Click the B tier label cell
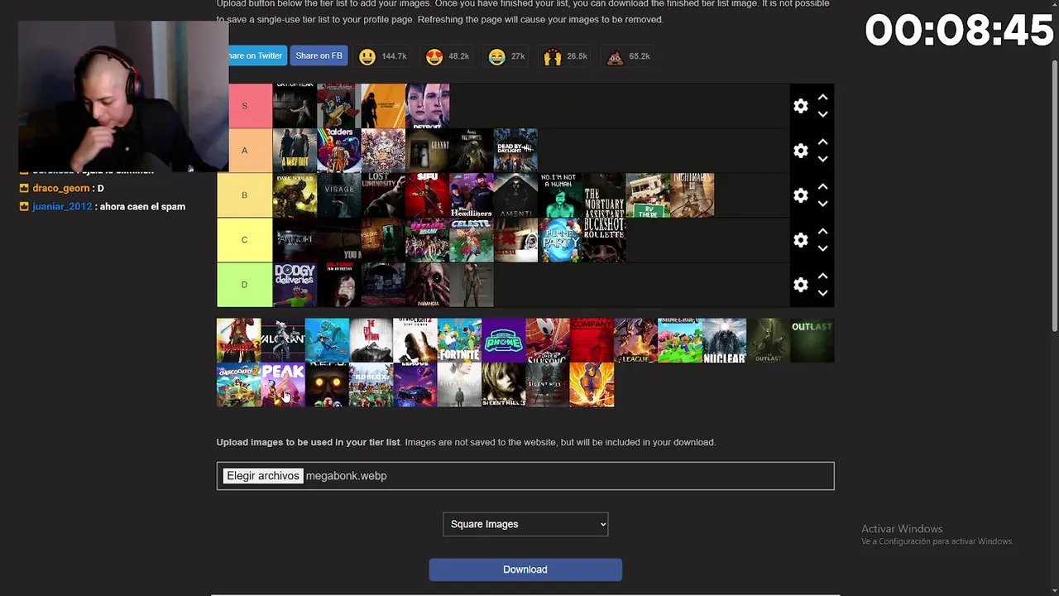The image size is (1059, 596). click(244, 195)
